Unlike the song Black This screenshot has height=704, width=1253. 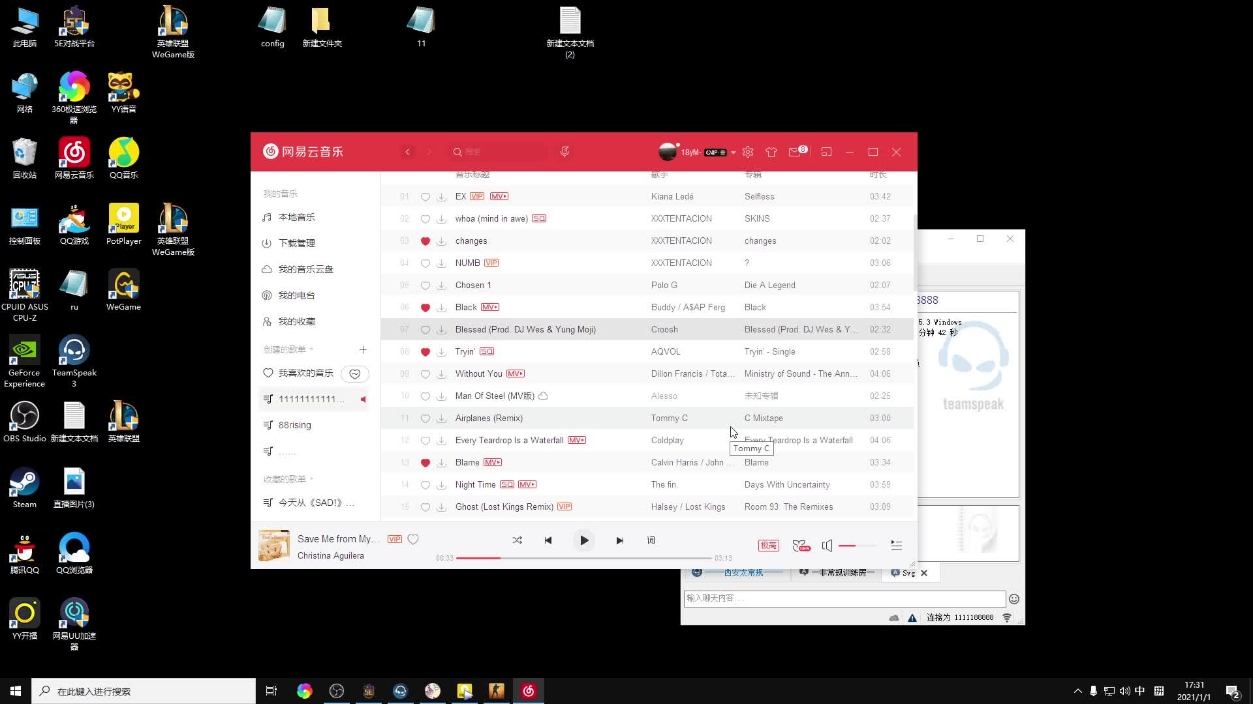tap(425, 308)
